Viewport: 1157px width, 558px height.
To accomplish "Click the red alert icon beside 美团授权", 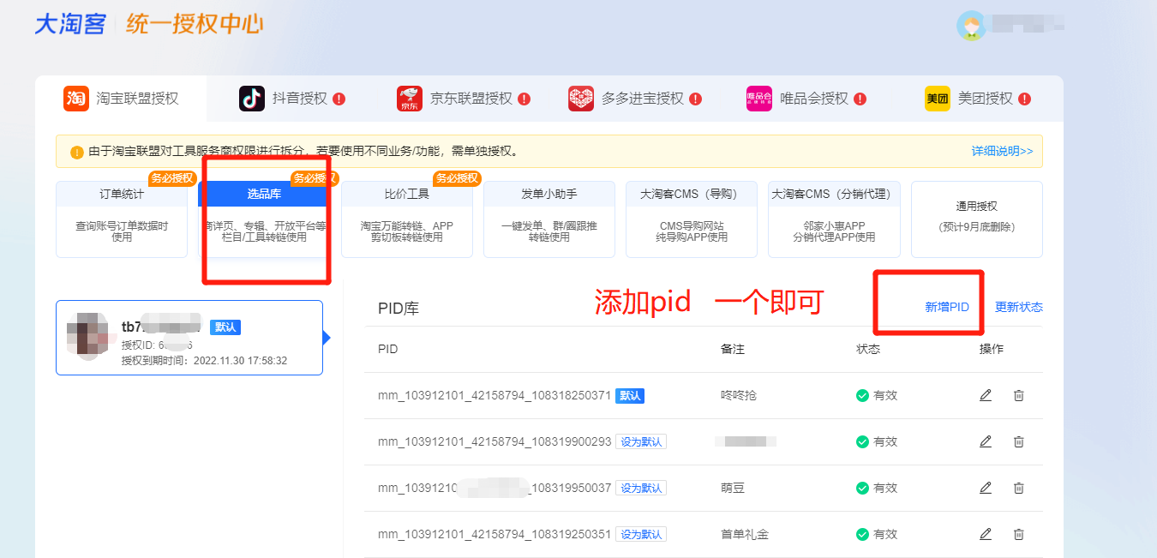I will pyautogui.click(x=1025, y=99).
